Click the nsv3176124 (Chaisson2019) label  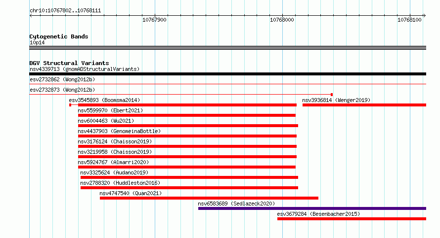click(x=115, y=141)
